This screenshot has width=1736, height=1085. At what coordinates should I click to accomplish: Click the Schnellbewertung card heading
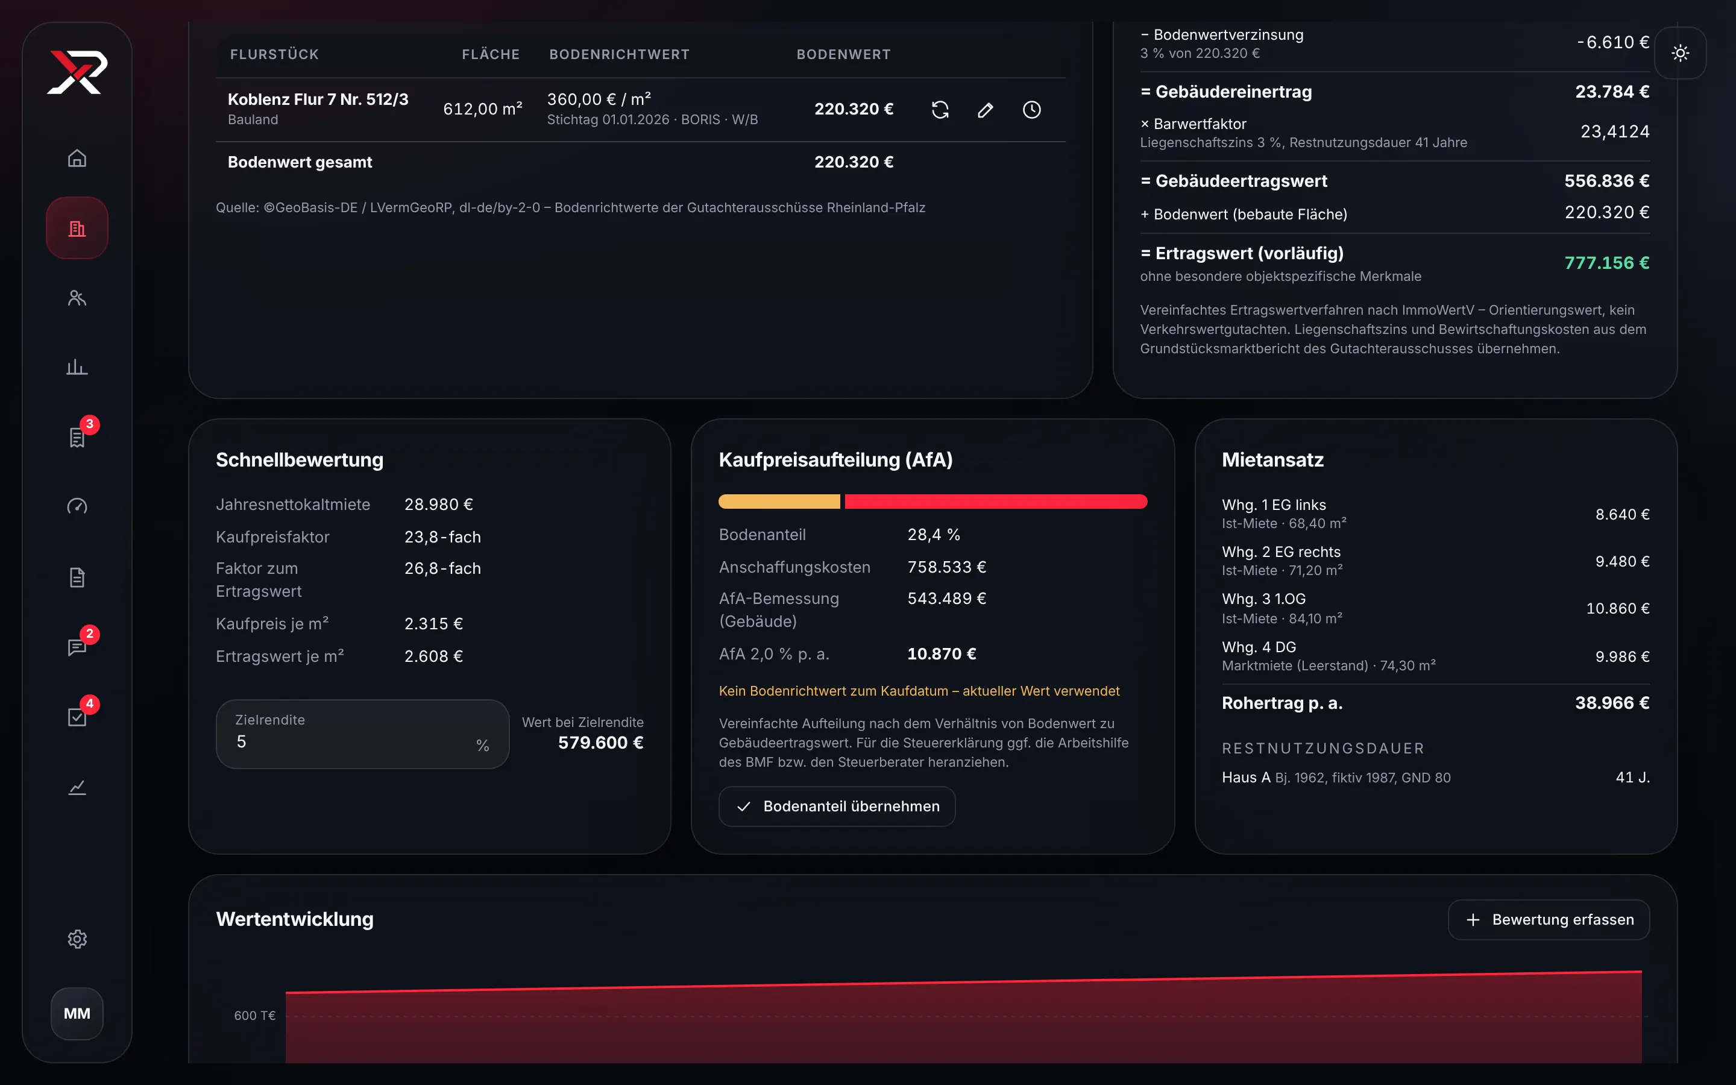pos(300,460)
